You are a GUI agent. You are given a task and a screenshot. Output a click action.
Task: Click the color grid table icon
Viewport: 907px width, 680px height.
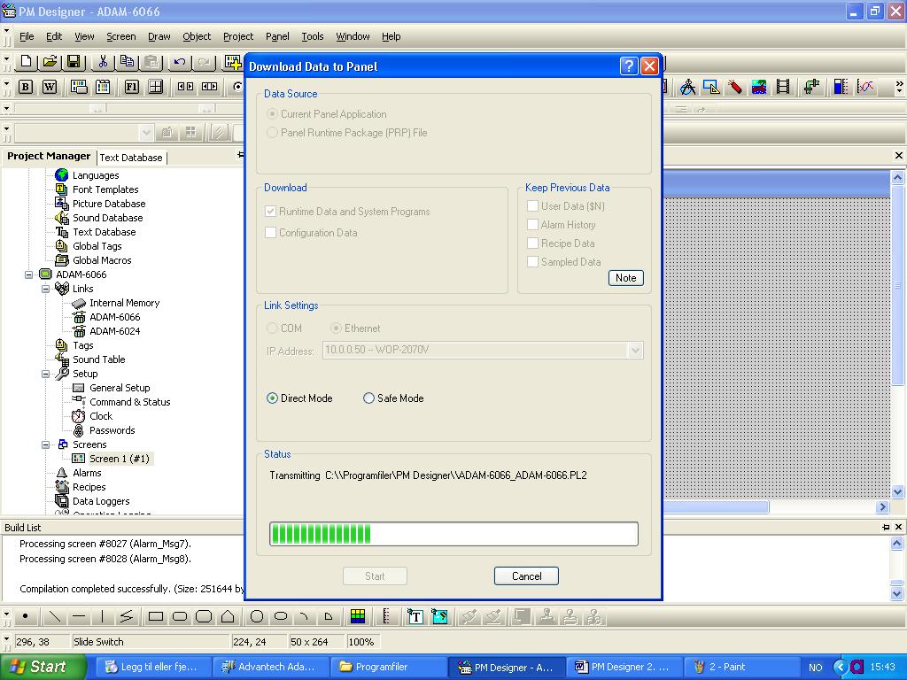(358, 616)
